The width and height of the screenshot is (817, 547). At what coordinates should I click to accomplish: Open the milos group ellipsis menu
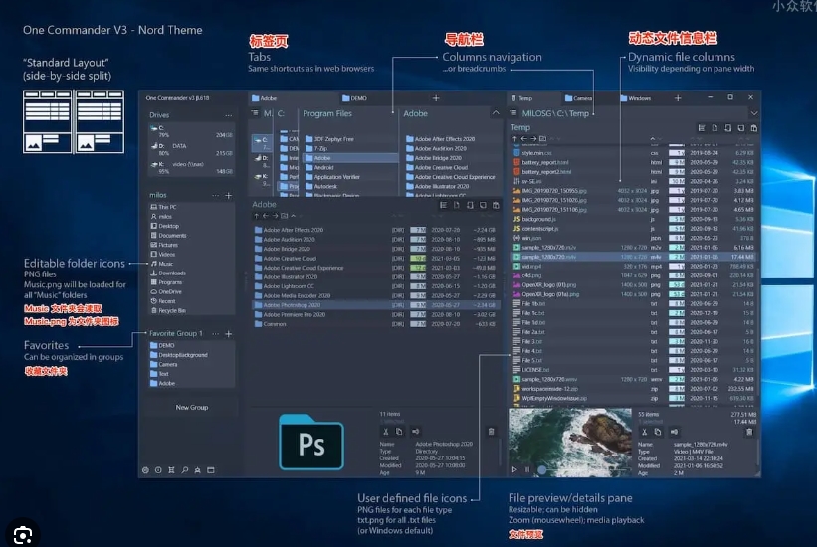pos(215,195)
